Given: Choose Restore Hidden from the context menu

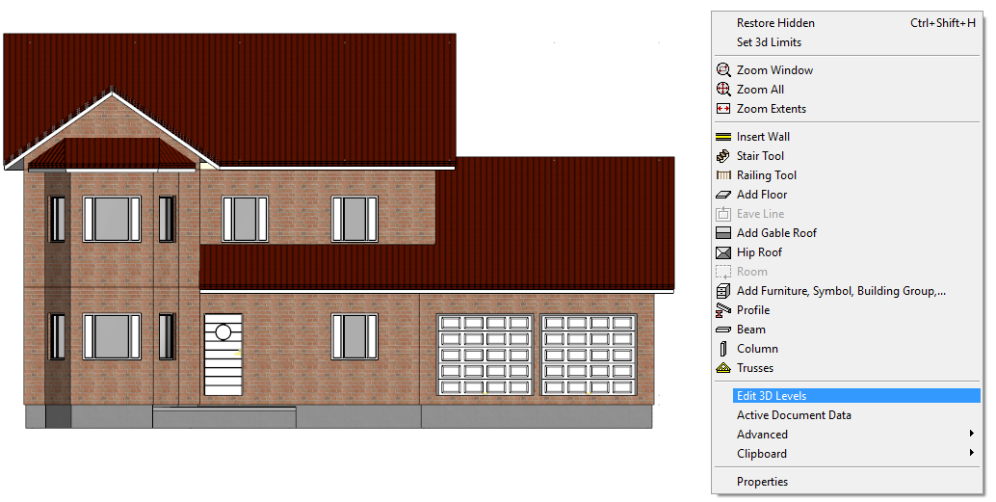Looking at the screenshot, I should click(x=775, y=23).
